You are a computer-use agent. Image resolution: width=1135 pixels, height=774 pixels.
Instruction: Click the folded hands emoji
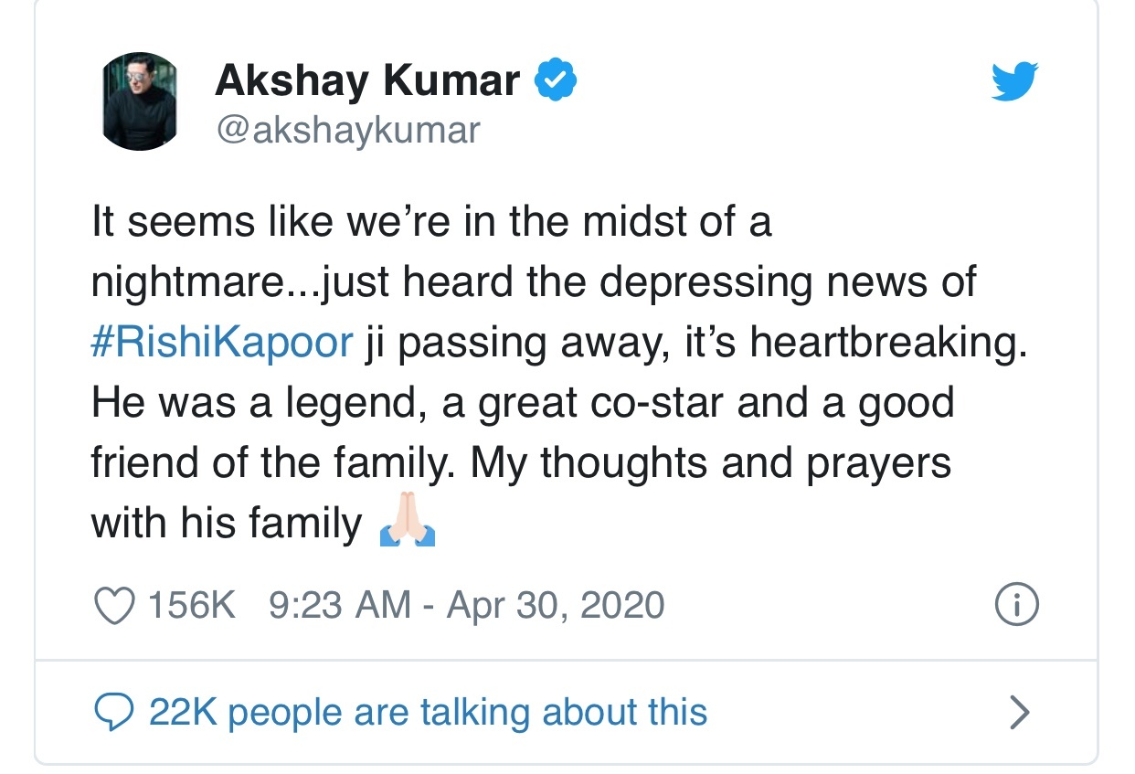coord(408,524)
